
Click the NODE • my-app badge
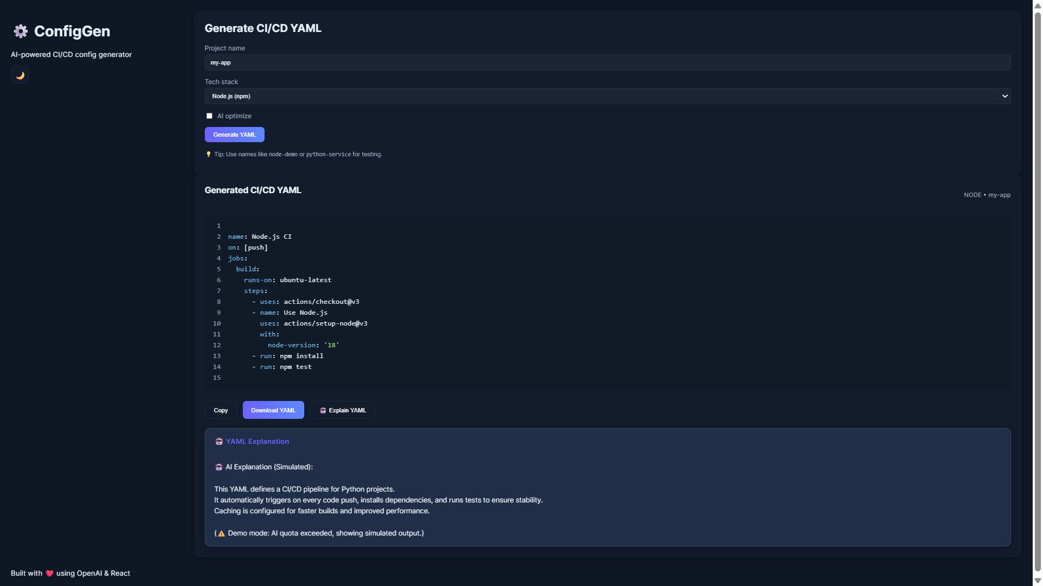(987, 195)
